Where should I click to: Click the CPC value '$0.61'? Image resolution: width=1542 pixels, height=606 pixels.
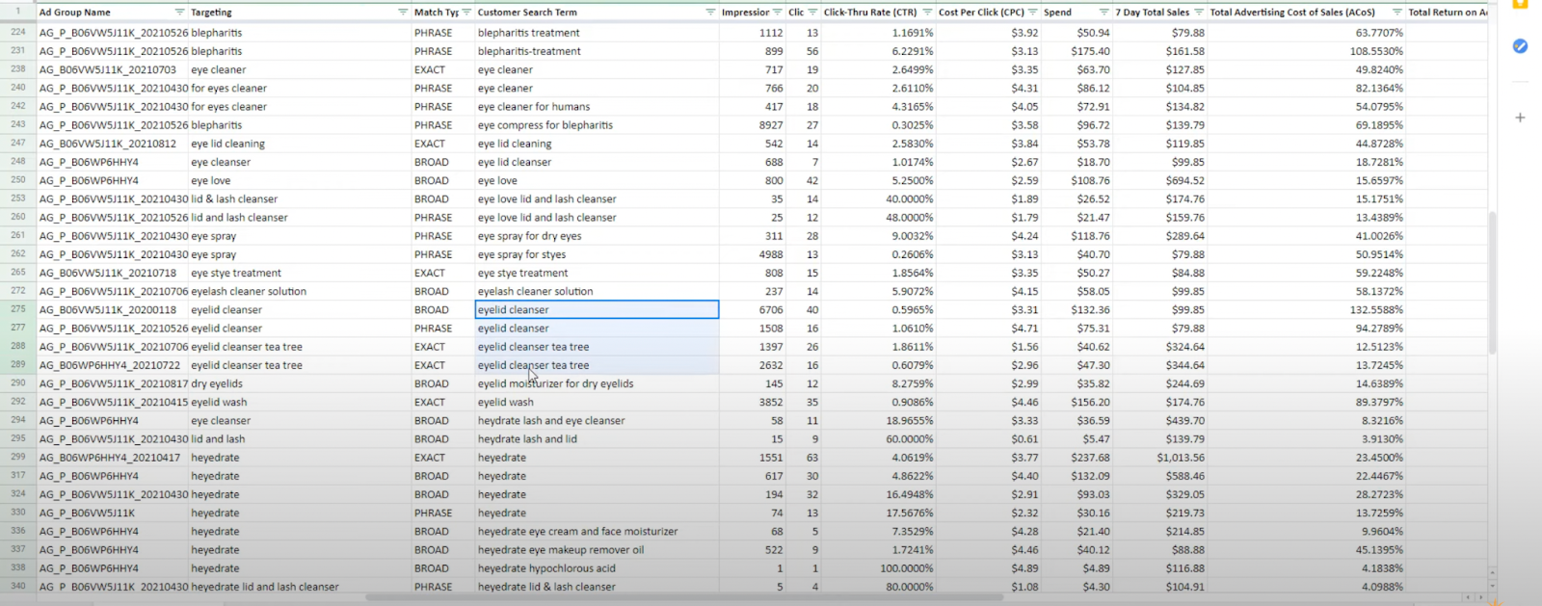pos(1024,439)
